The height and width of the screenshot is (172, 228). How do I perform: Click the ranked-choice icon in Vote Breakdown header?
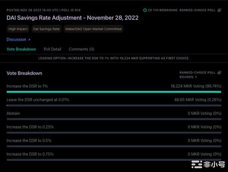click(219, 72)
